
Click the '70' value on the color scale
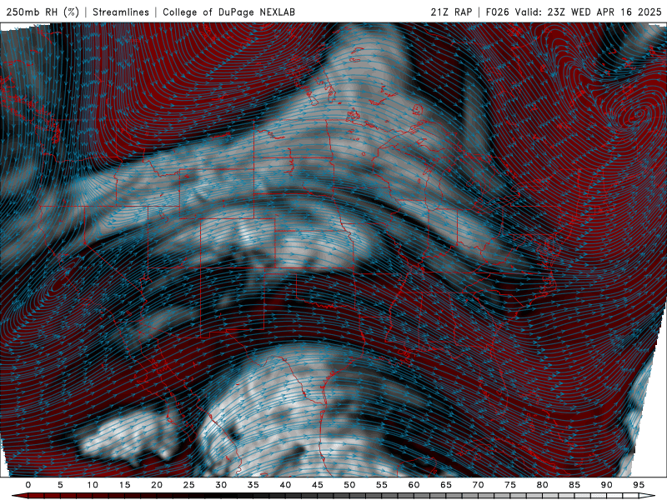click(478, 485)
